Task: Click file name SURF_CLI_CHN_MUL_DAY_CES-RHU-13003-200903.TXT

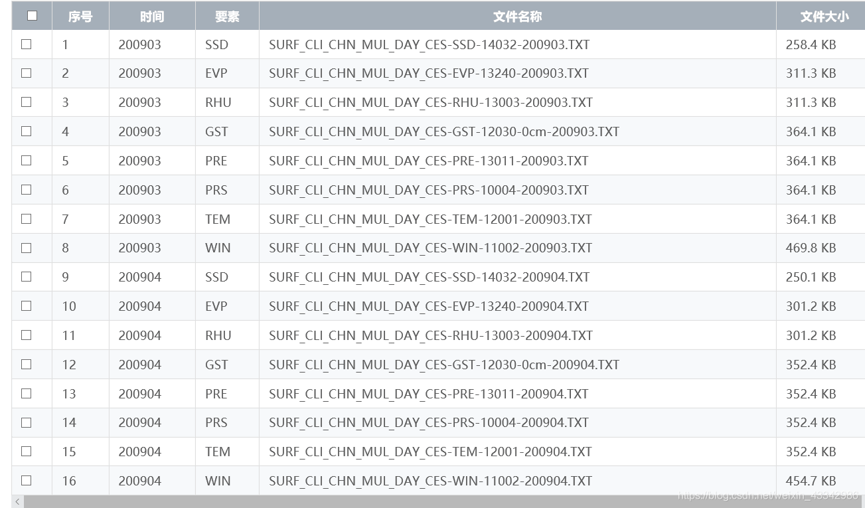Action: 431,103
